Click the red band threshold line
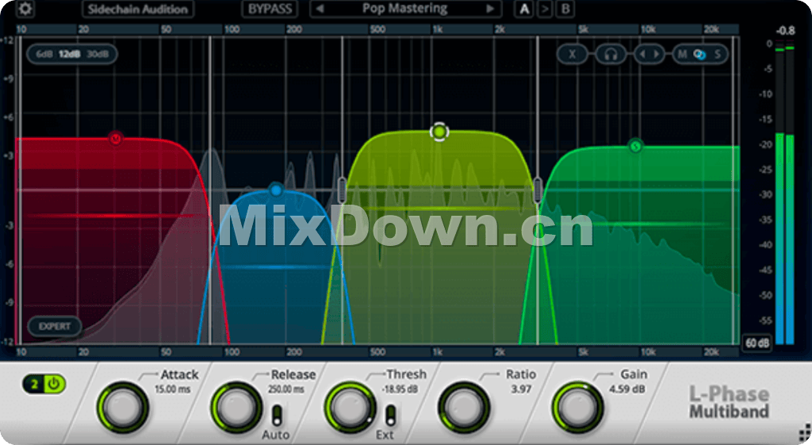The width and height of the screenshot is (812, 445). 111,216
